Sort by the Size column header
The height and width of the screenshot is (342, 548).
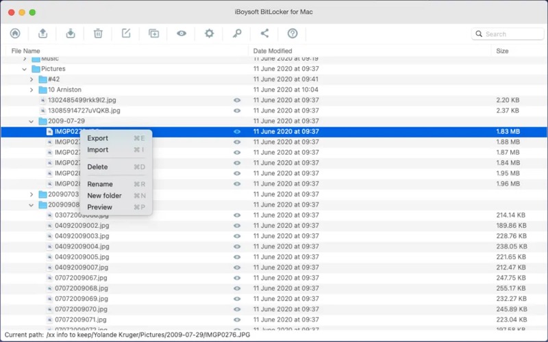[x=502, y=51]
